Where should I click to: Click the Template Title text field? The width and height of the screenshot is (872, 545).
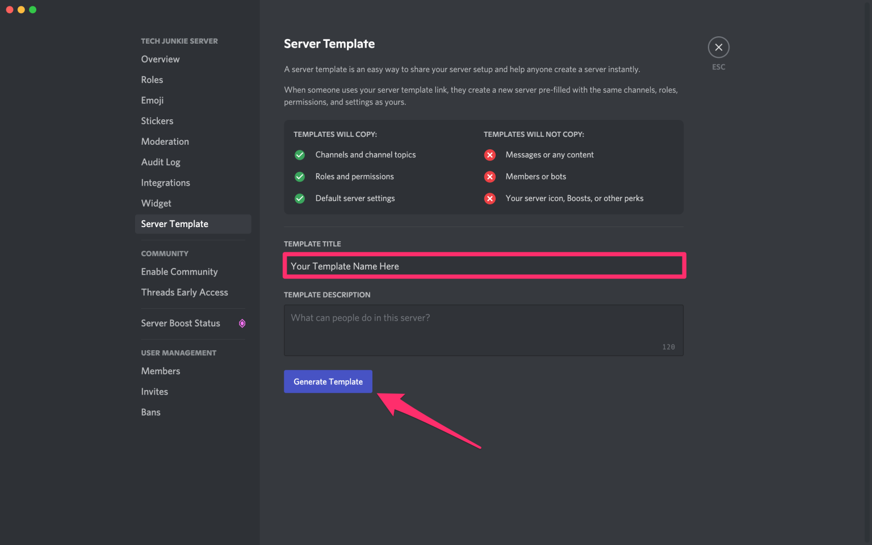(483, 266)
